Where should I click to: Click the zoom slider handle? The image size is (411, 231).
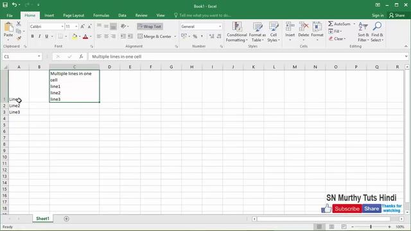[371, 227]
